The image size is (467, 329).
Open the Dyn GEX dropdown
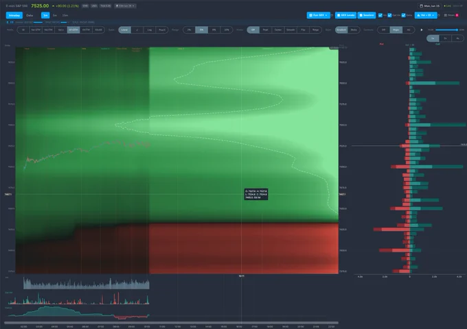pyautogui.click(x=318, y=15)
